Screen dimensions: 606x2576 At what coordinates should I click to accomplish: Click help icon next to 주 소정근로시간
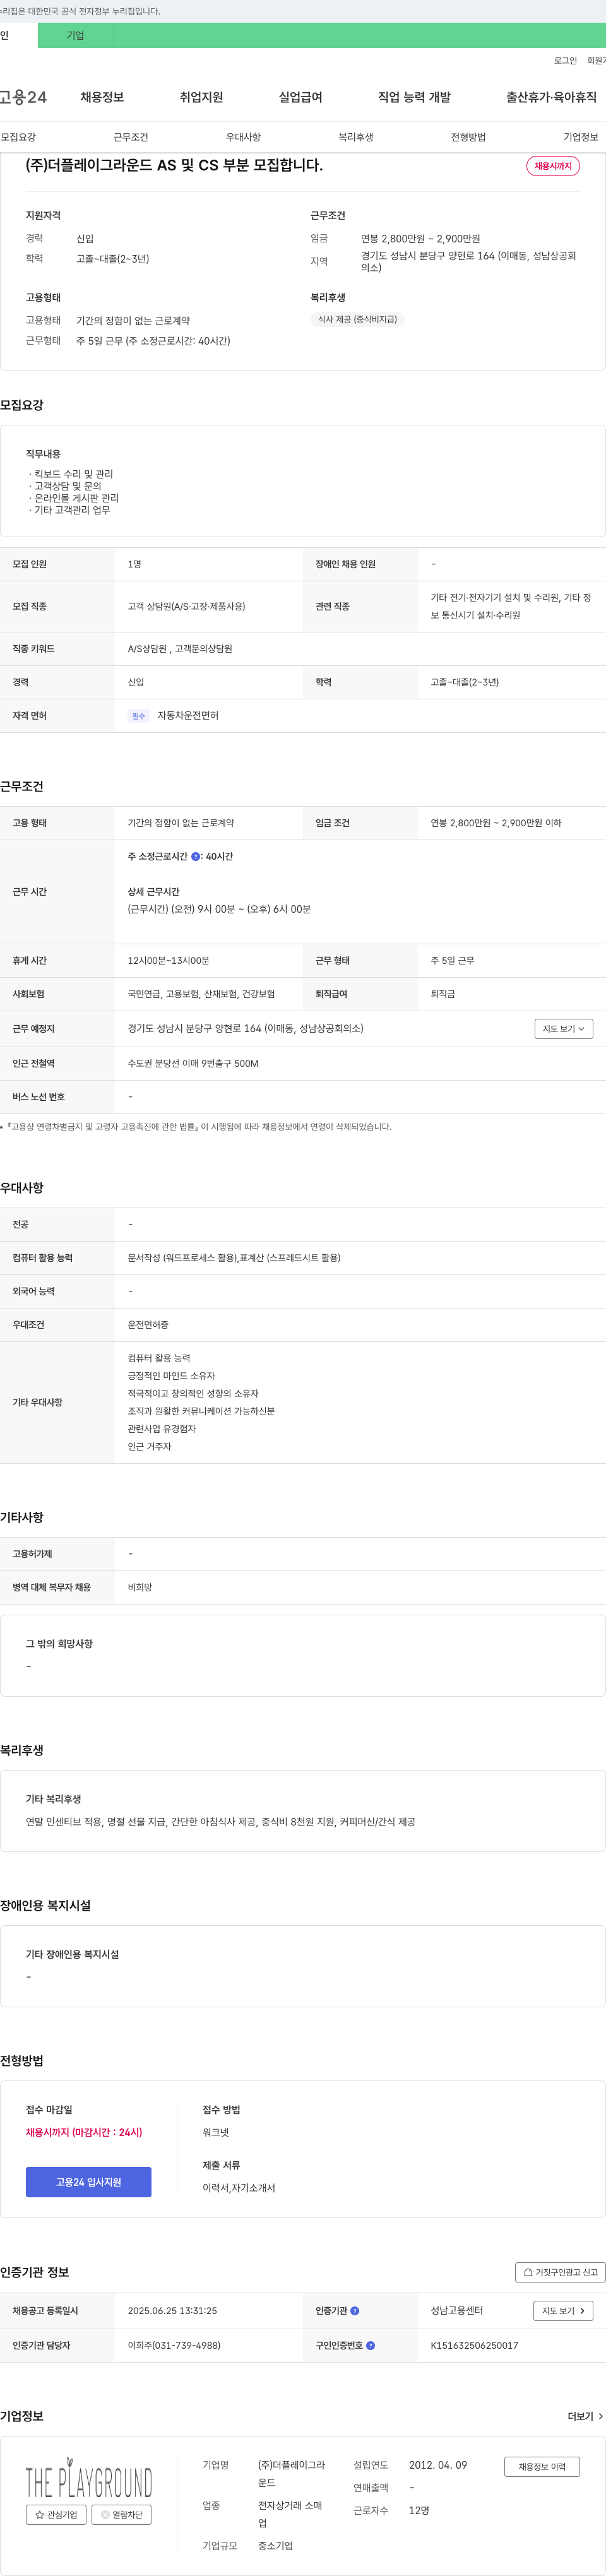pyautogui.click(x=195, y=857)
